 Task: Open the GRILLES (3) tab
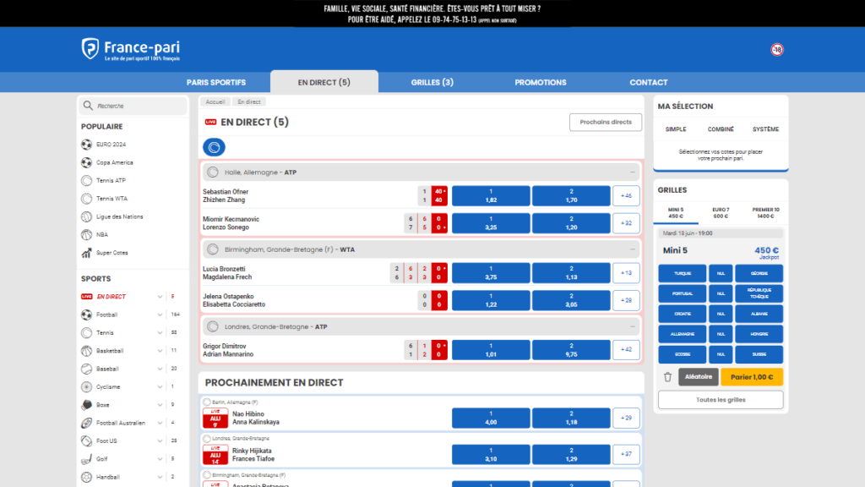click(432, 82)
